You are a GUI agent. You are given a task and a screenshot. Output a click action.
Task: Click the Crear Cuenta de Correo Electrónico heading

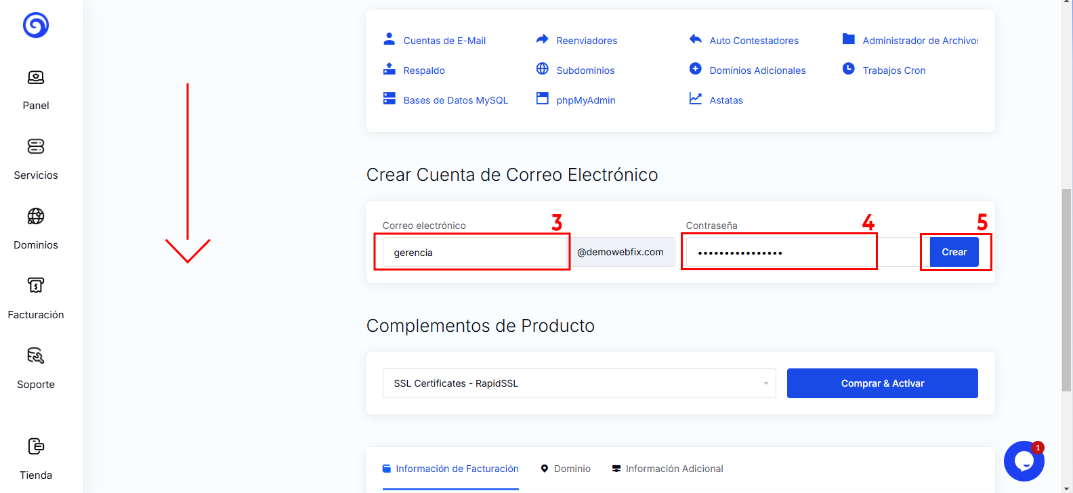coord(512,175)
